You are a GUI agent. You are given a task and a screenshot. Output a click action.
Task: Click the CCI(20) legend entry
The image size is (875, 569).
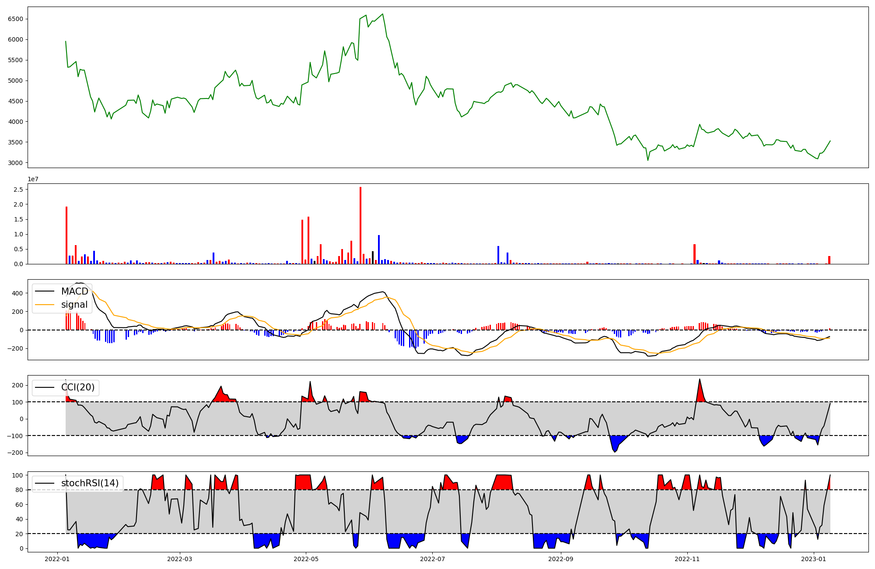(x=77, y=388)
